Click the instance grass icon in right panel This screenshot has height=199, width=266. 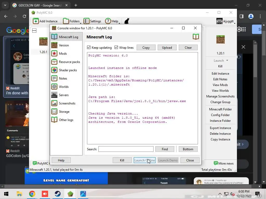pos(220,39)
